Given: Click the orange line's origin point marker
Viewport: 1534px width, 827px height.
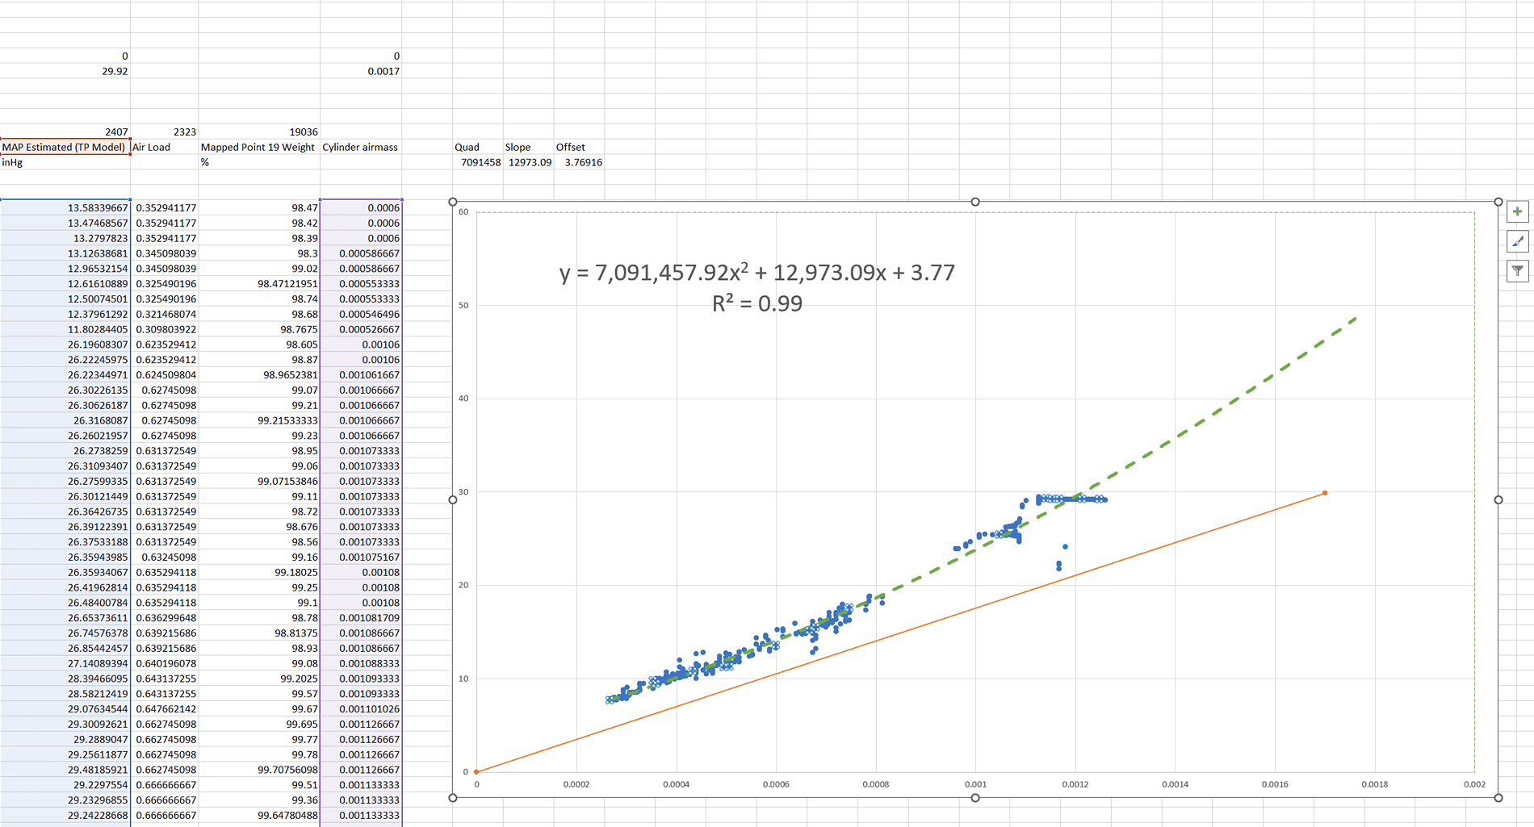Looking at the screenshot, I should point(476,772).
